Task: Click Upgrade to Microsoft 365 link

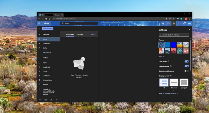Action: 49,92
